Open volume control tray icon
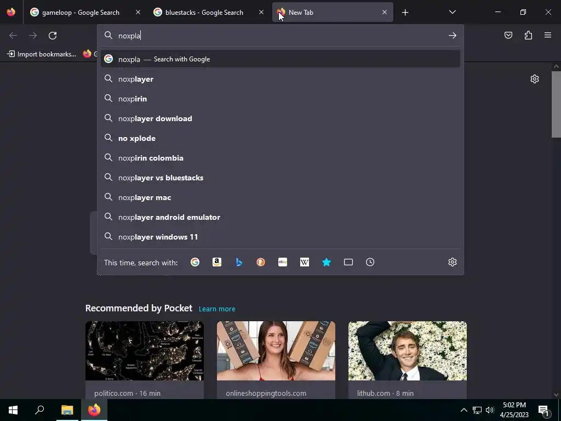Image resolution: width=561 pixels, height=421 pixels. pos(490,410)
